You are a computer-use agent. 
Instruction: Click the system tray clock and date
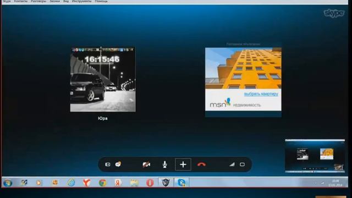[x=335, y=183]
